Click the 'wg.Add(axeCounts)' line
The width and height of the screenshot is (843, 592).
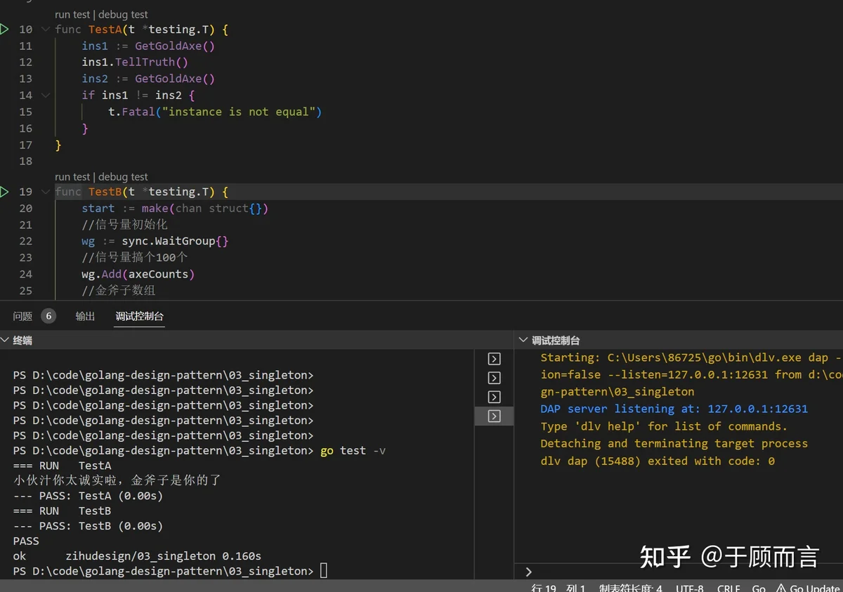click(x=138, y=274)
